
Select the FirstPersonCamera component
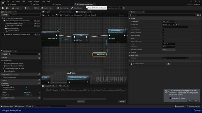[13, 28]
